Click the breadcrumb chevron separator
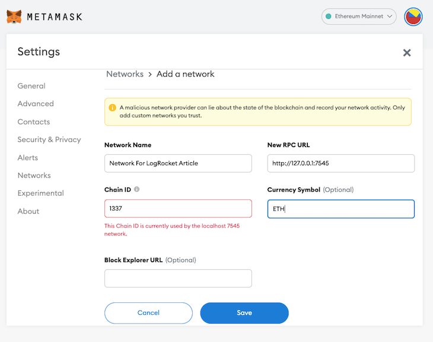This screenshot has width=433, height=342. pyautogui.click(x=150, y=75)
